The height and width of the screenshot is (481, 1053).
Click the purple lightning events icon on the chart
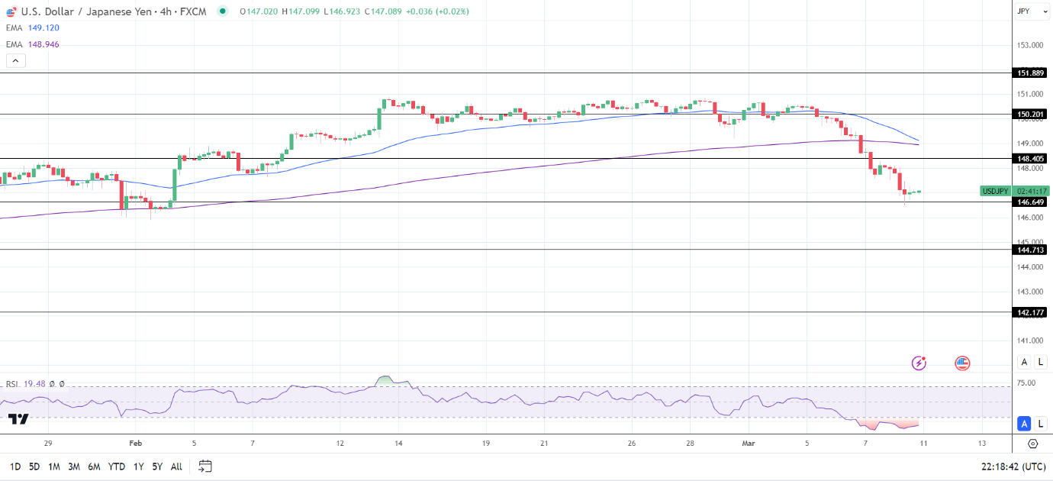(919, 363)
